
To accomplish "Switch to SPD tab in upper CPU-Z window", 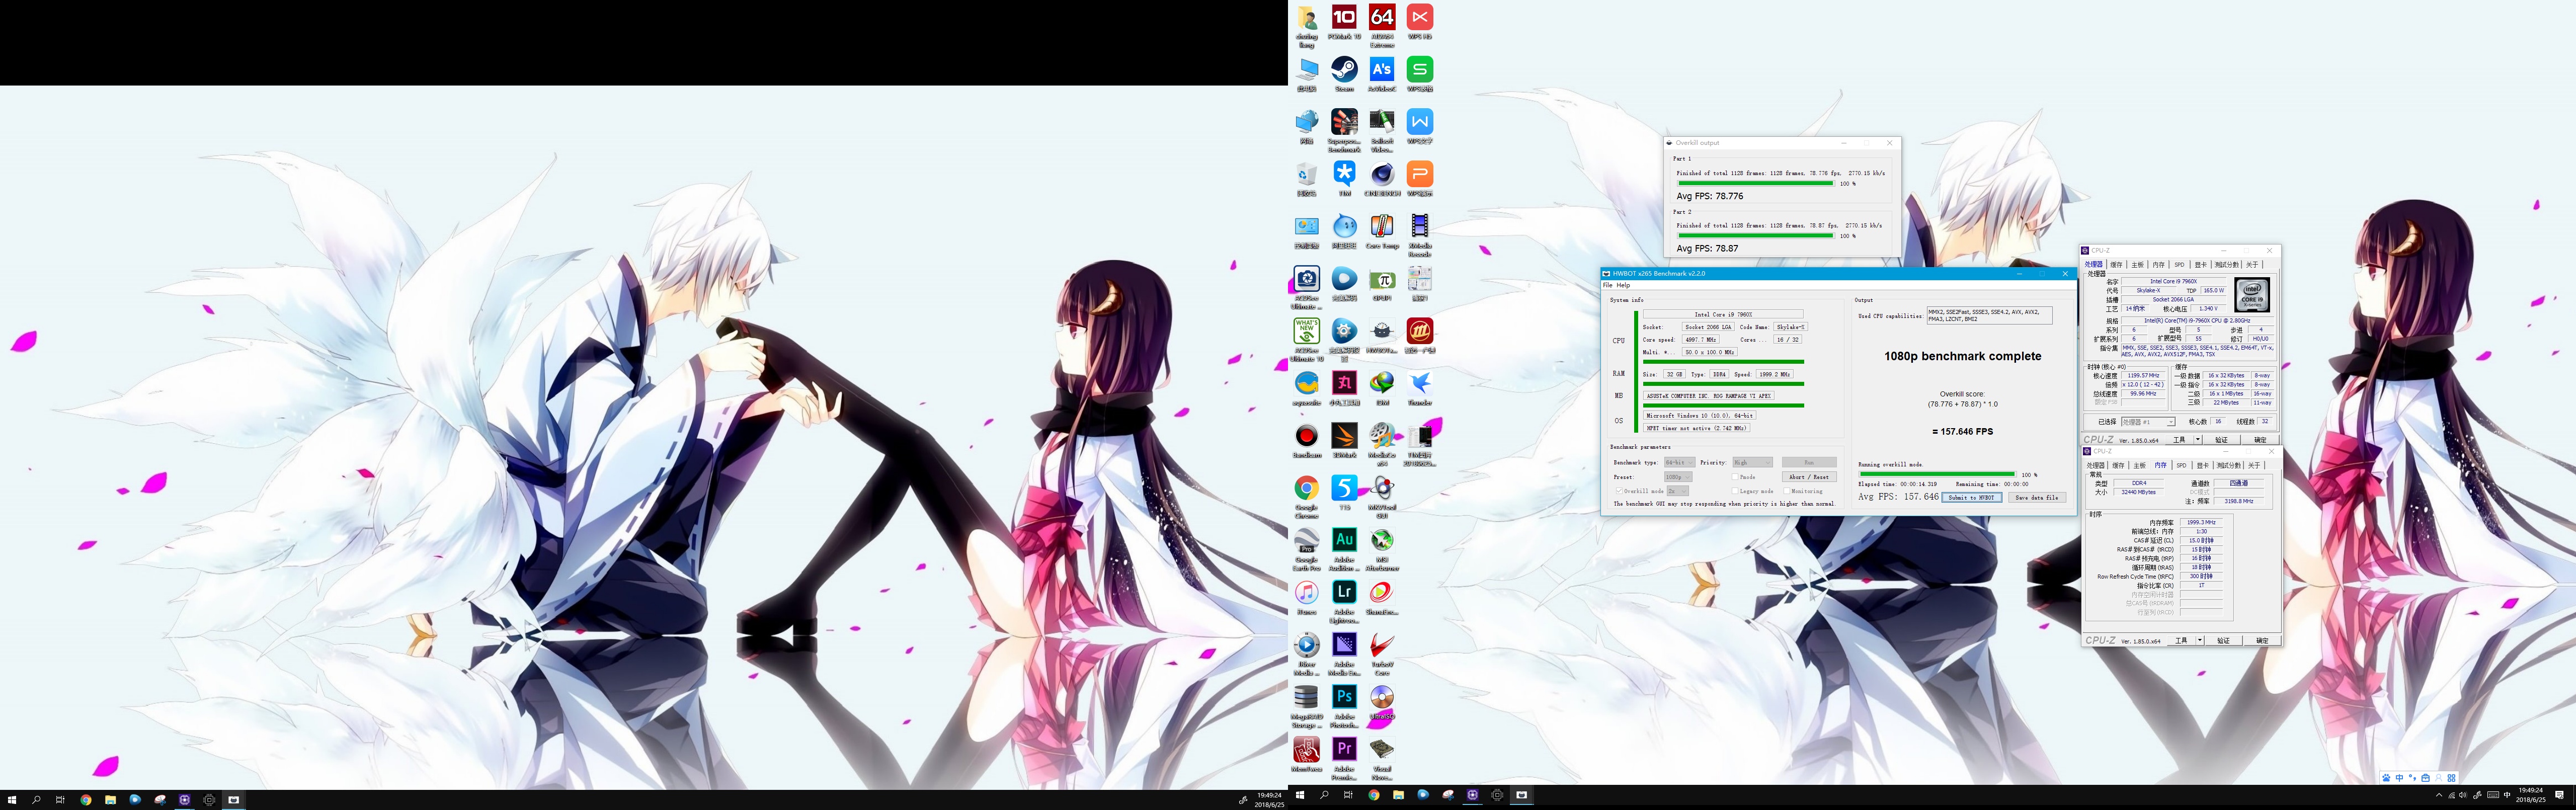I will 2179,265.
